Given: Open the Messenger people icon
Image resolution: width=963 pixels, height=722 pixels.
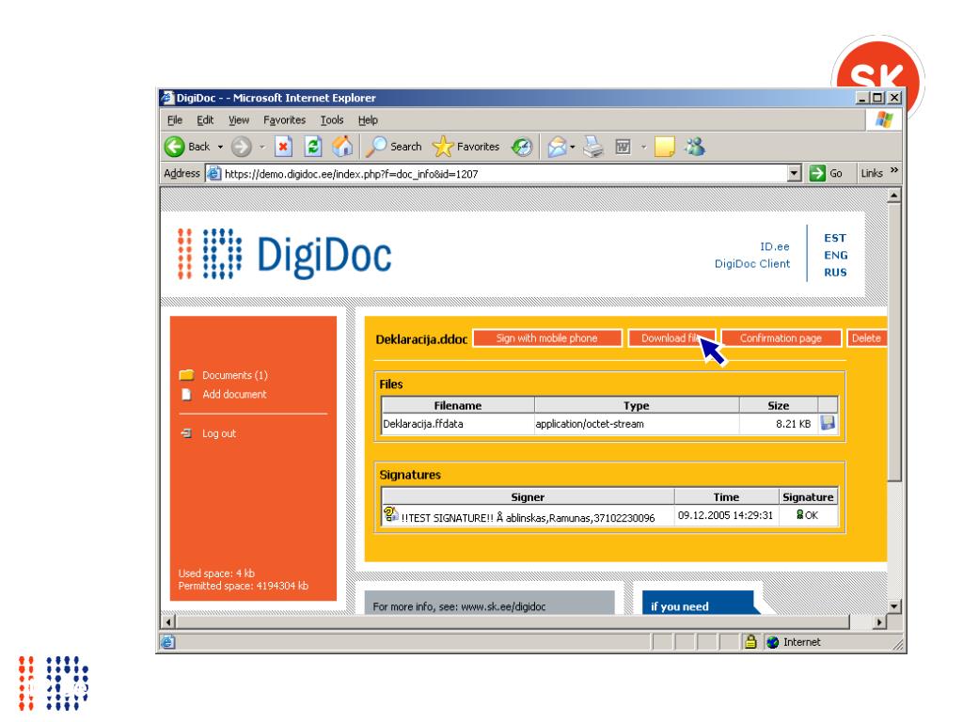Looking at the screenshot, I should pos(695,147).
